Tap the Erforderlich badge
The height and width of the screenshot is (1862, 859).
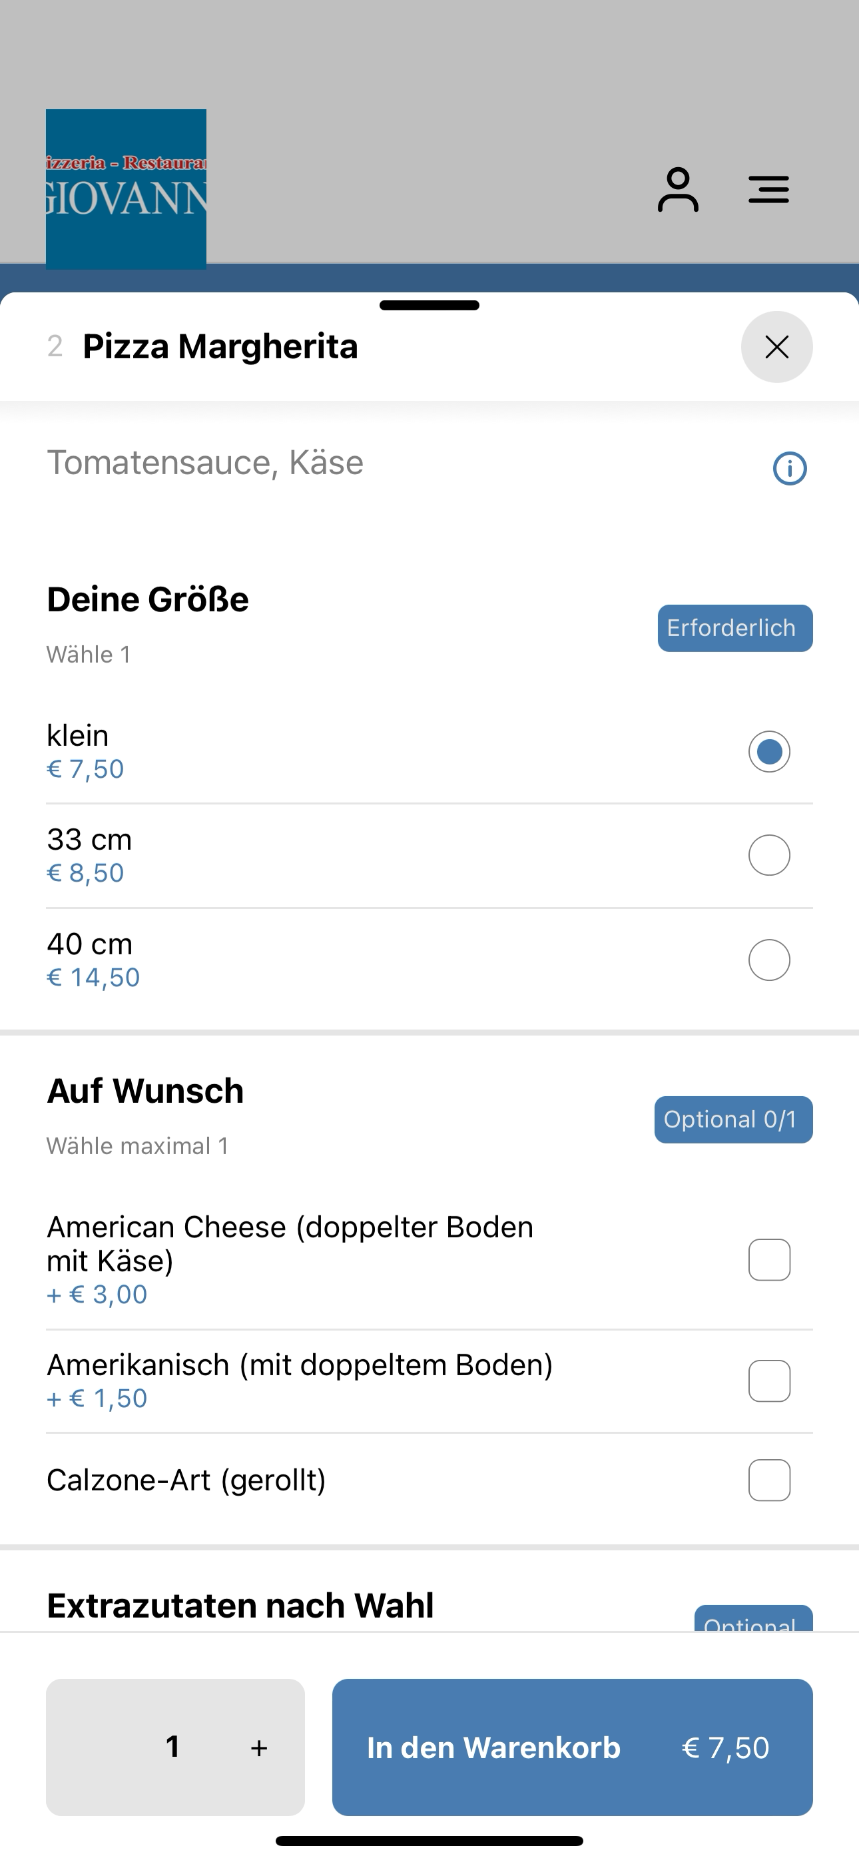pos(734,628)
